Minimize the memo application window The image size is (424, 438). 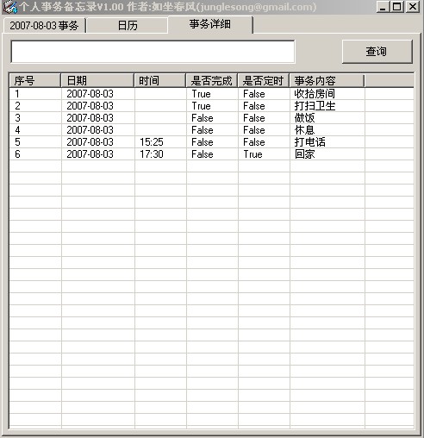tap(383, 7)
